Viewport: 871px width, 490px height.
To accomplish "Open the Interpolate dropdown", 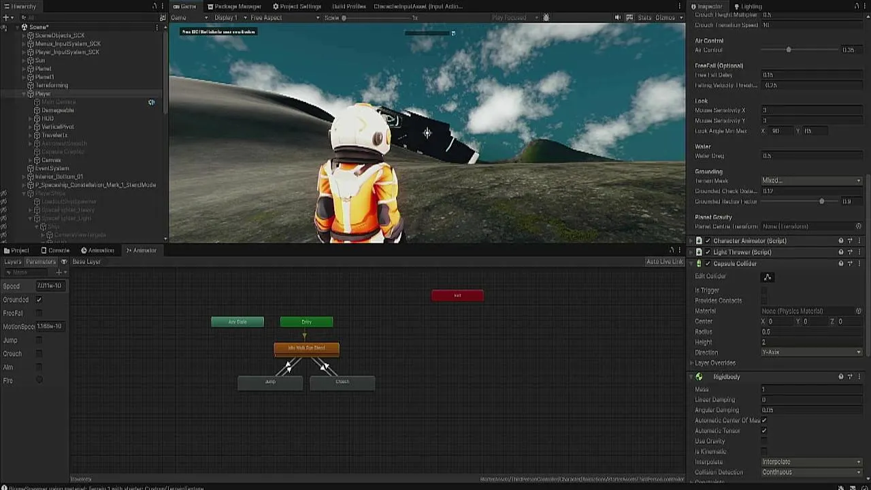I will click(811, 462).
